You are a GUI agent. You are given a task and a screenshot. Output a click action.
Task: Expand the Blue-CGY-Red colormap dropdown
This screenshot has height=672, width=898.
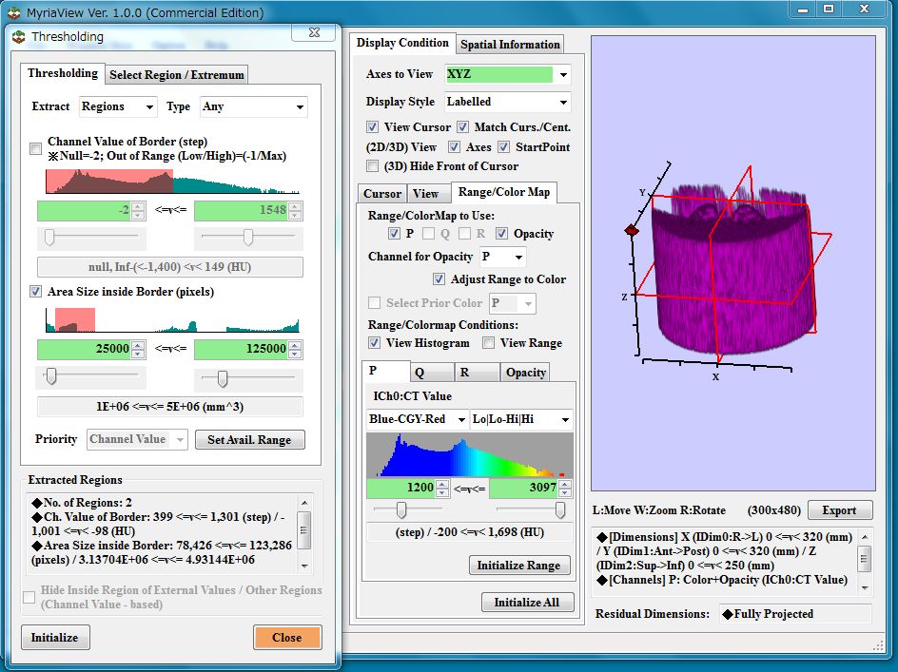pyautogui.click(x=461, y=419)
